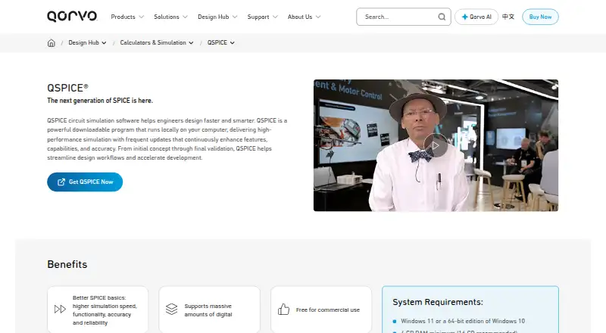The width and height of the screenshot is (606, 333).
Task: Click external link icon in Get QSPICE button
Action: [61, 182]
